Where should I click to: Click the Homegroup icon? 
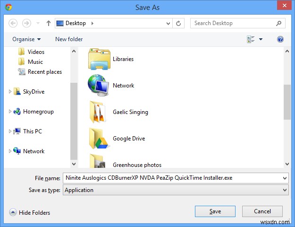17,112
